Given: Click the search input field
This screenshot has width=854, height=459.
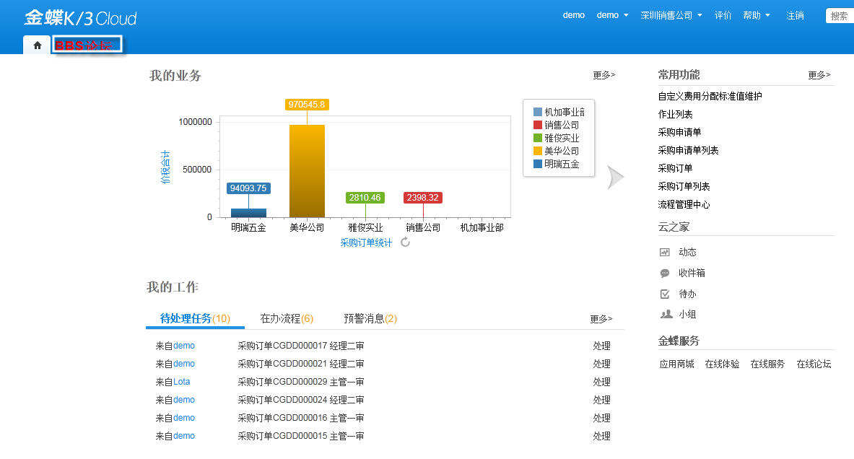Looking at the screenshot, I should coord(840,16).
